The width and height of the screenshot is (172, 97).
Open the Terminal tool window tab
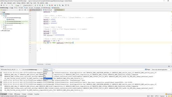click(17, 94)
